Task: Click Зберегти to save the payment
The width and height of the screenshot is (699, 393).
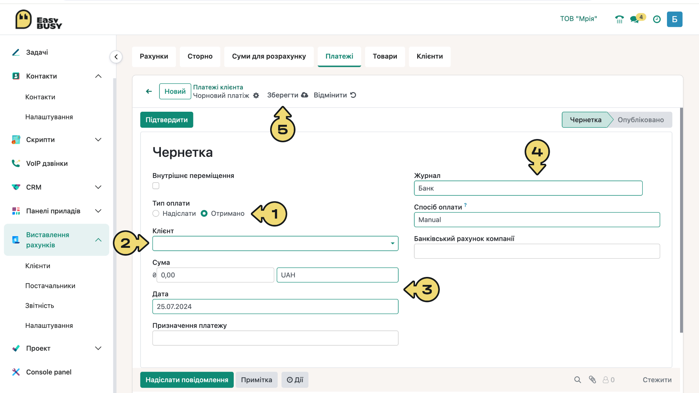Action: (x=283, y=95)
